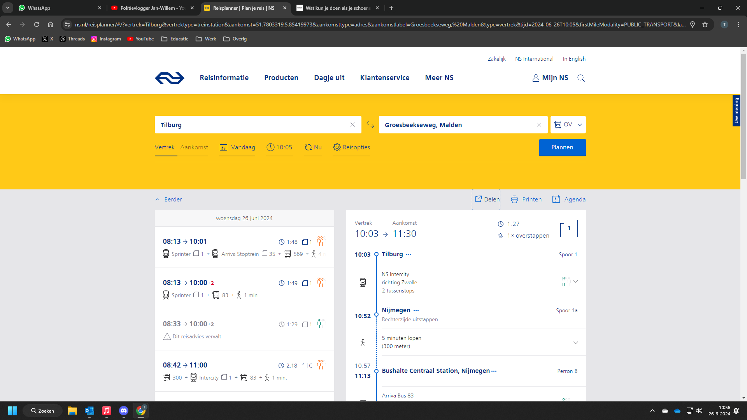Swap departure and destination stations

370,125
